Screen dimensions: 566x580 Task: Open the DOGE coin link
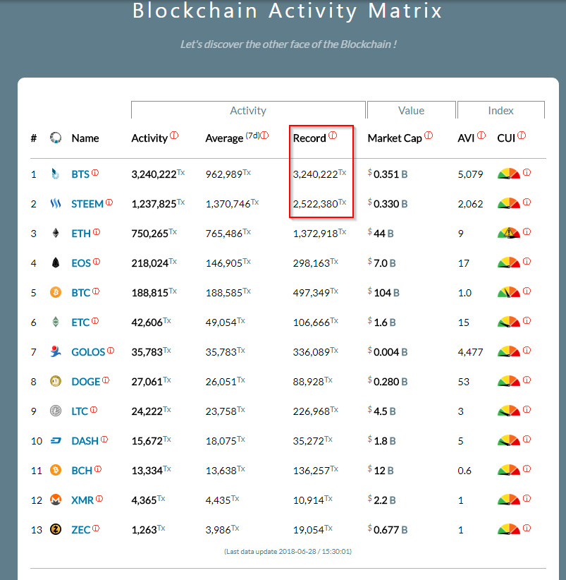(x=86, y=381)
